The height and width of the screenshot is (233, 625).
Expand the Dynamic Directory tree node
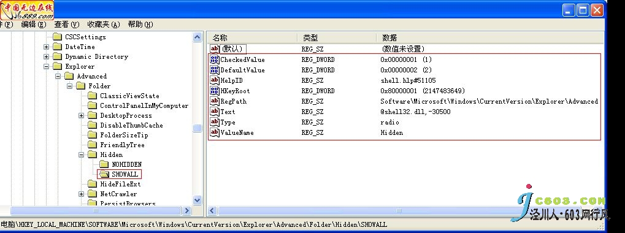pos(46,57)
